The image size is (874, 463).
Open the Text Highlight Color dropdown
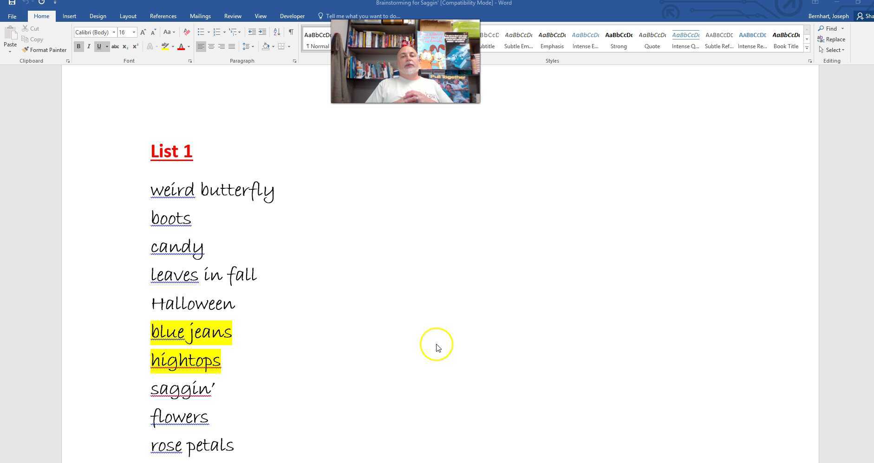point(172,46)
